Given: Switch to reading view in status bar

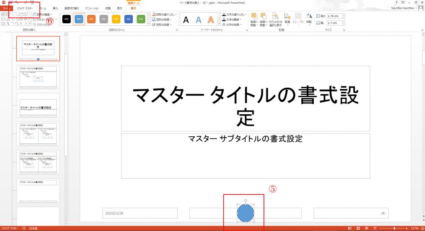Looking at the screenshot, I should (x=366, y=228).
